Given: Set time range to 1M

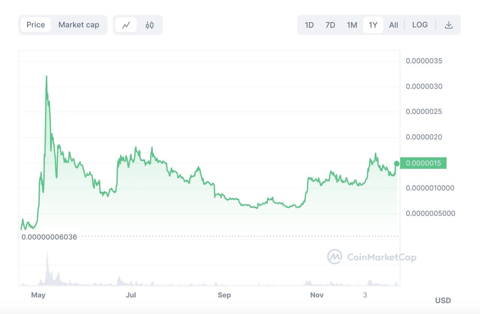Looking at the screenshot, I should pos(352,25).
